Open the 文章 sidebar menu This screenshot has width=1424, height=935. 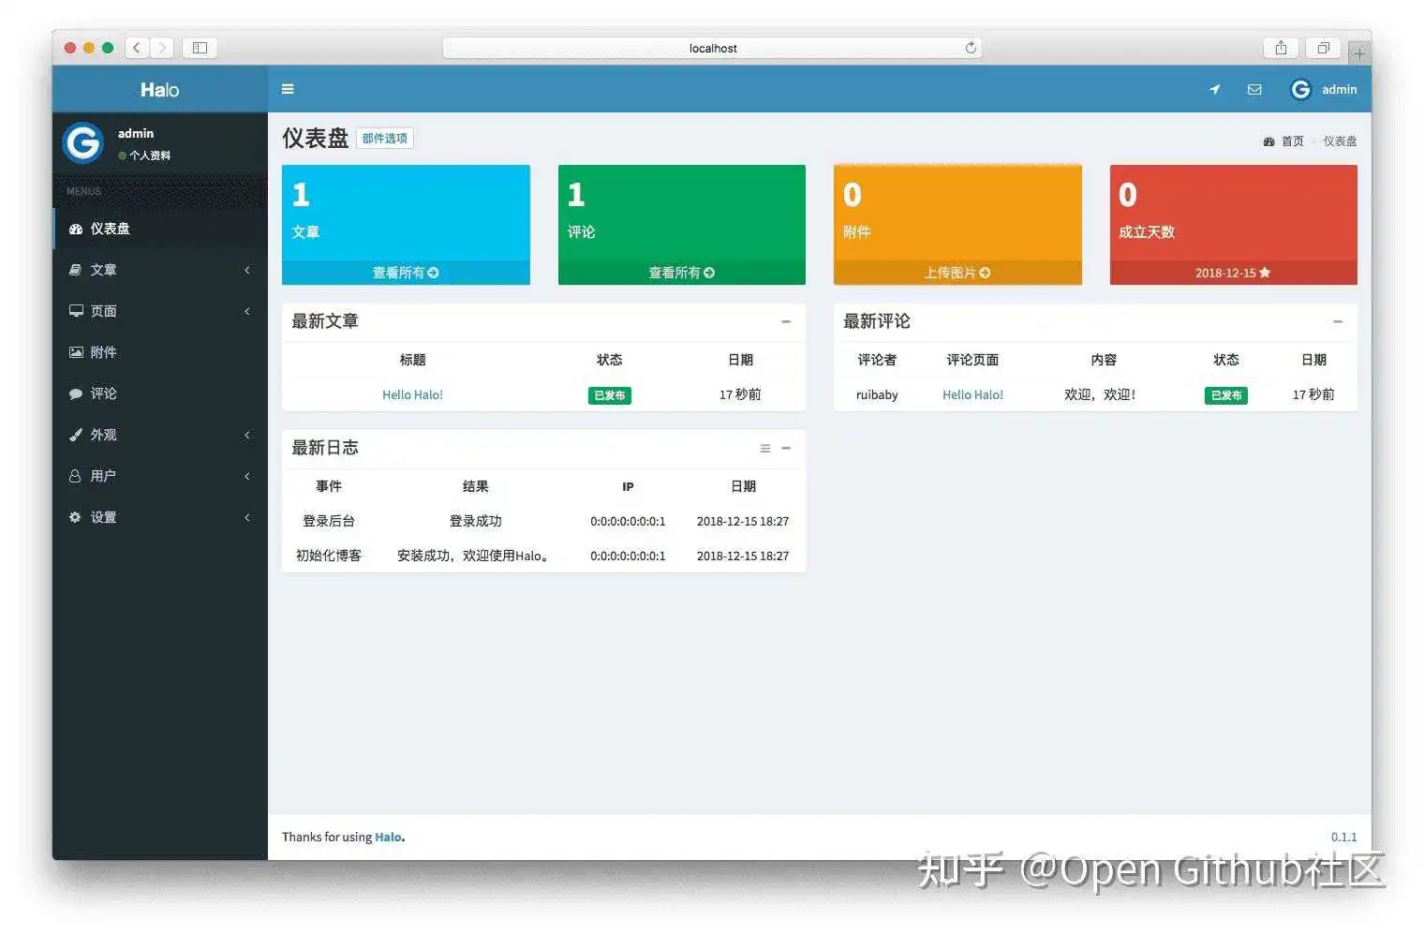[x=160, y=270]
